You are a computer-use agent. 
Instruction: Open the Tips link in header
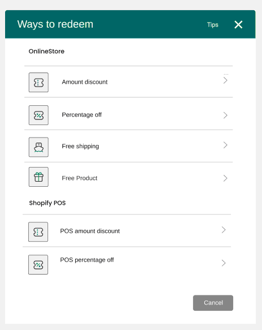point(213,25)
